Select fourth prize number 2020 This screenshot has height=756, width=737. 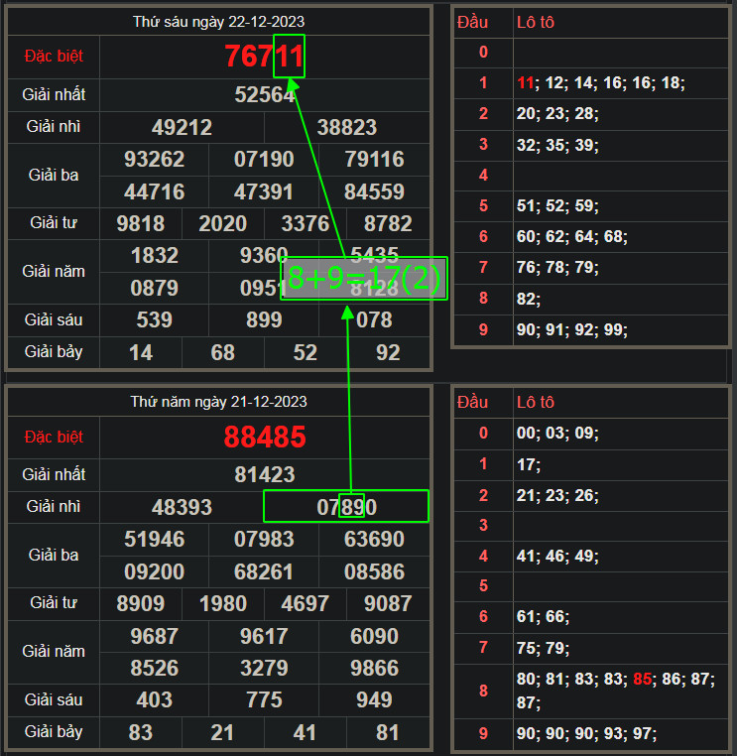point(222,224)
